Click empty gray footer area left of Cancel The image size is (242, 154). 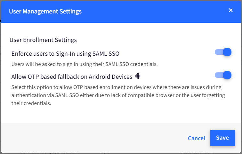coord(93,138)
